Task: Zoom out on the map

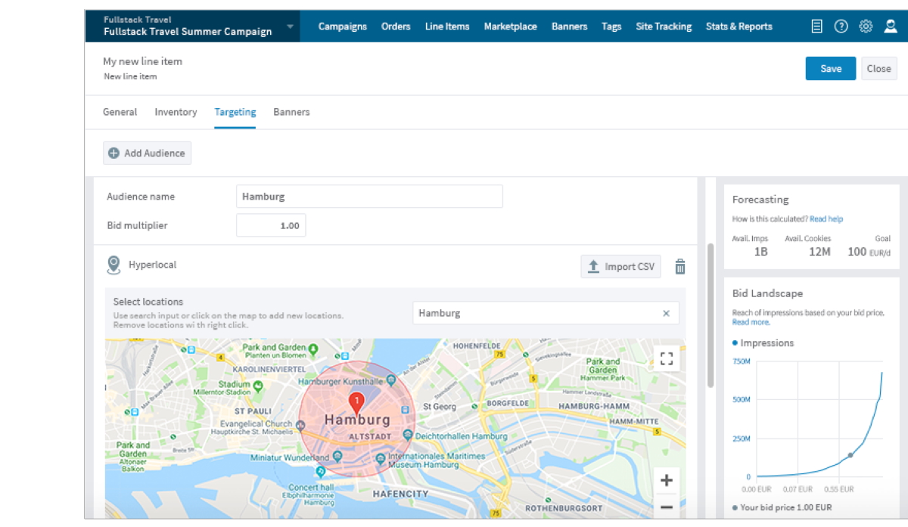Action: [667, 507]
